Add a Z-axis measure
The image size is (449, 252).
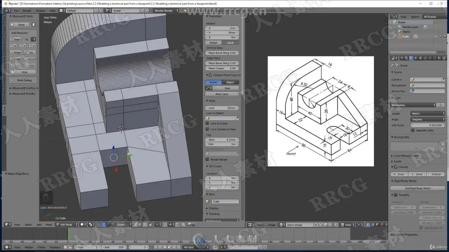(32, 46)
